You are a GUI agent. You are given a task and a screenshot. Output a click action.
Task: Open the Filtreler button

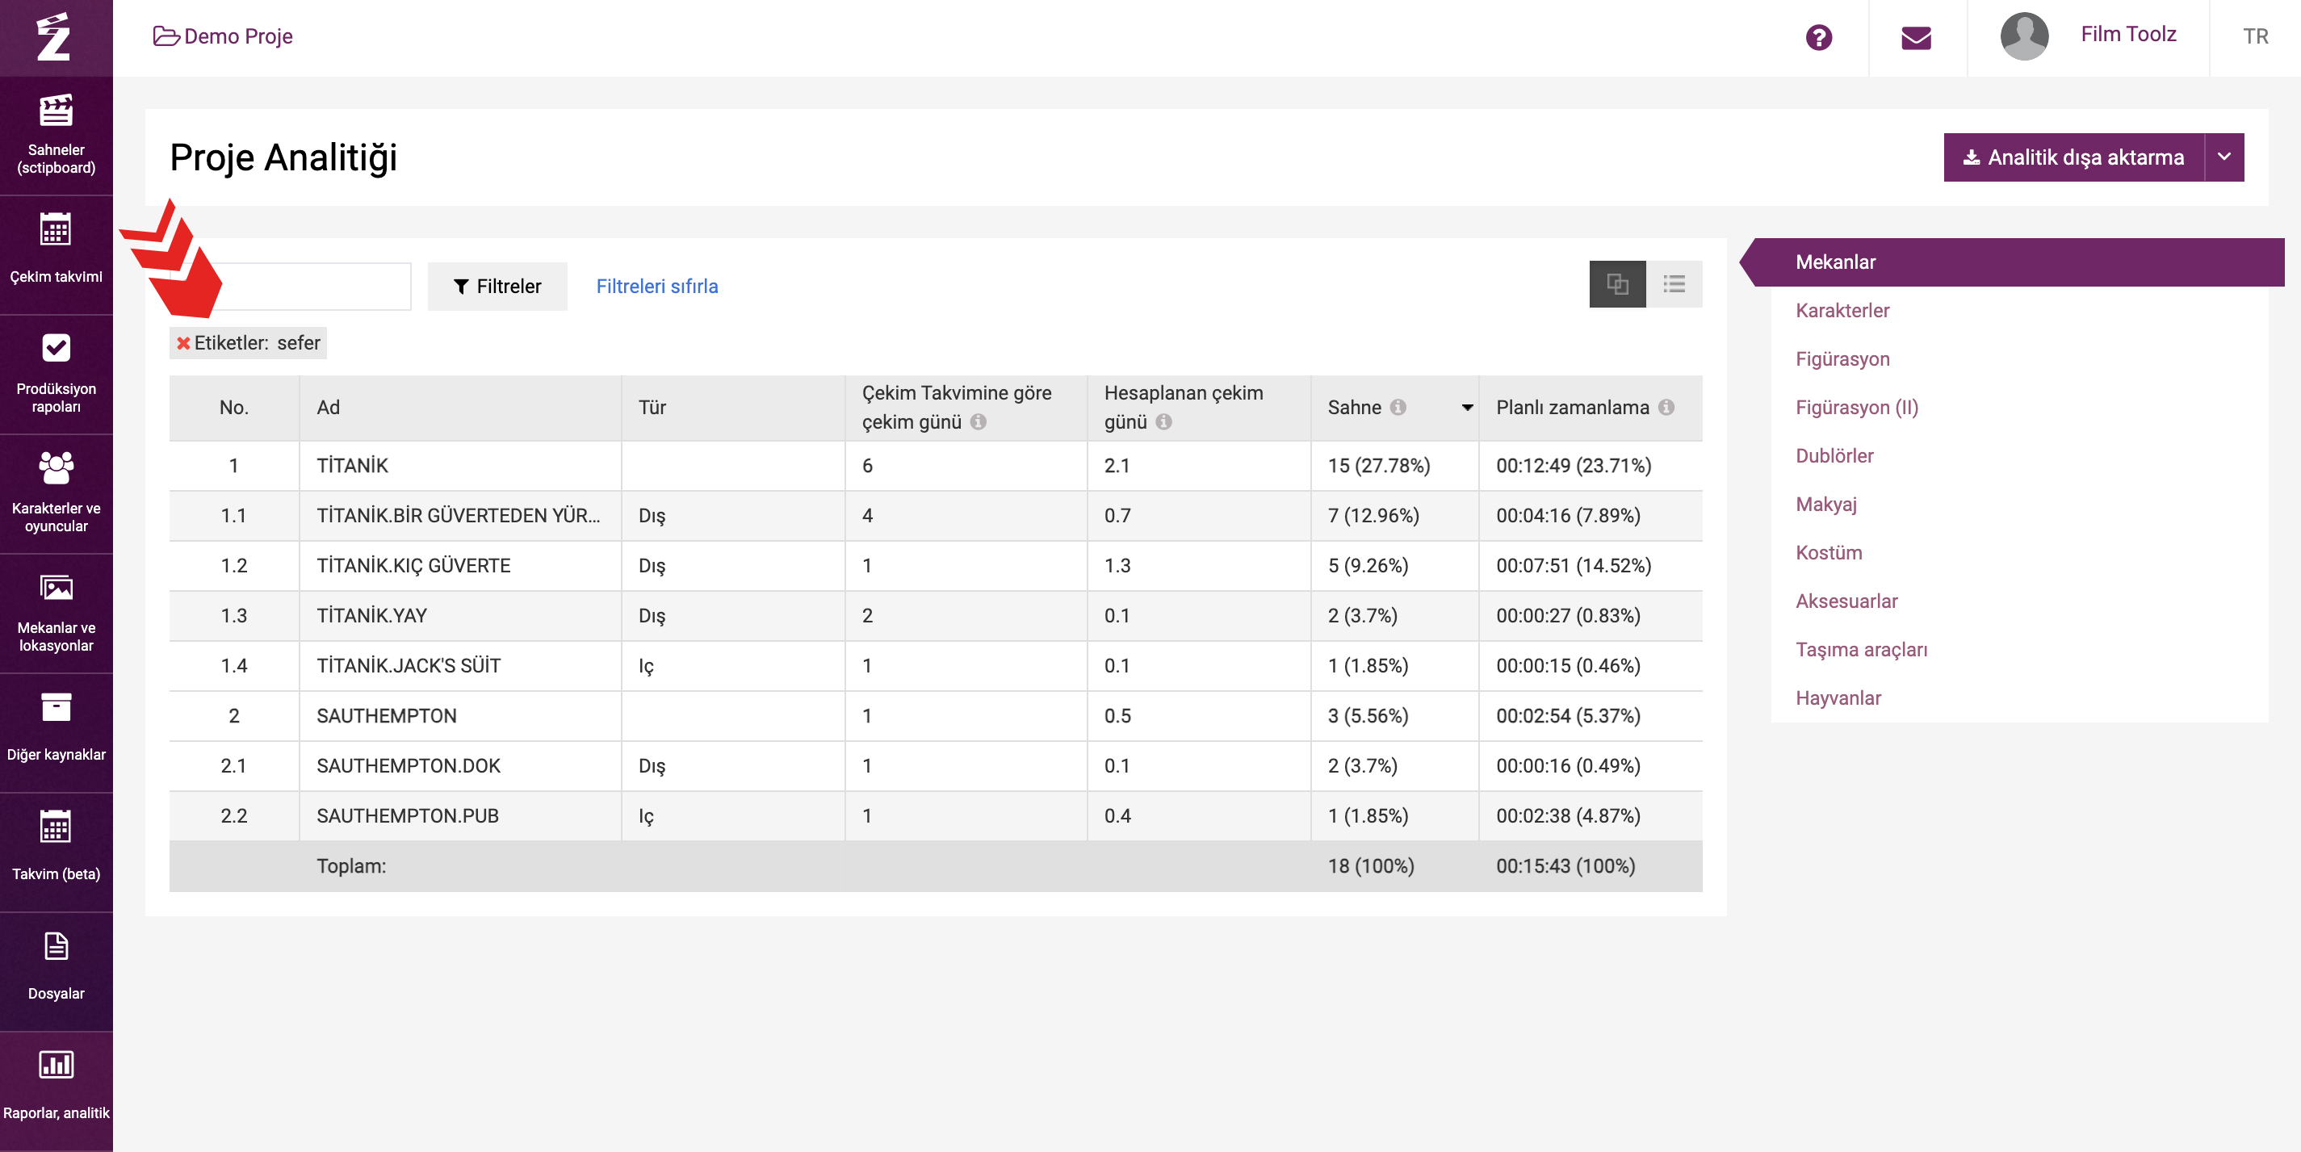pyautogui.click(x=497, y=286)
